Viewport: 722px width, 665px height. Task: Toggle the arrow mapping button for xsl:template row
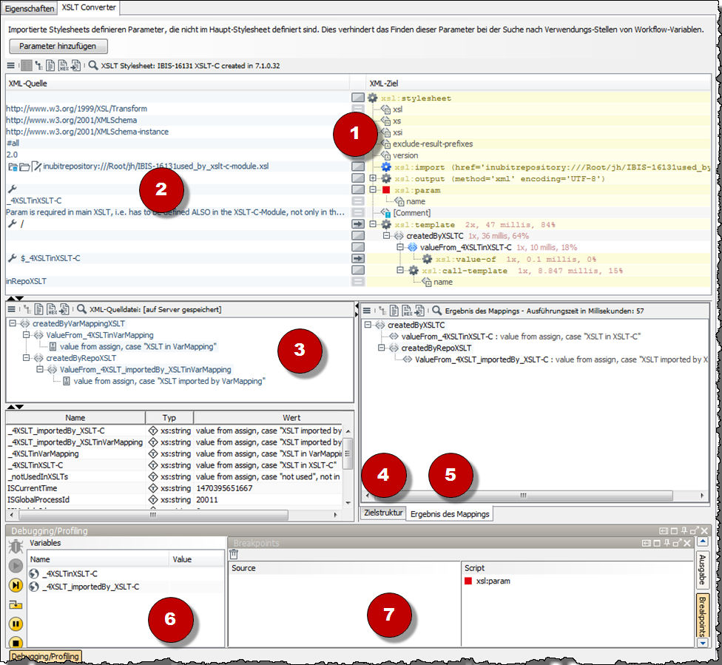click(358, 223)
